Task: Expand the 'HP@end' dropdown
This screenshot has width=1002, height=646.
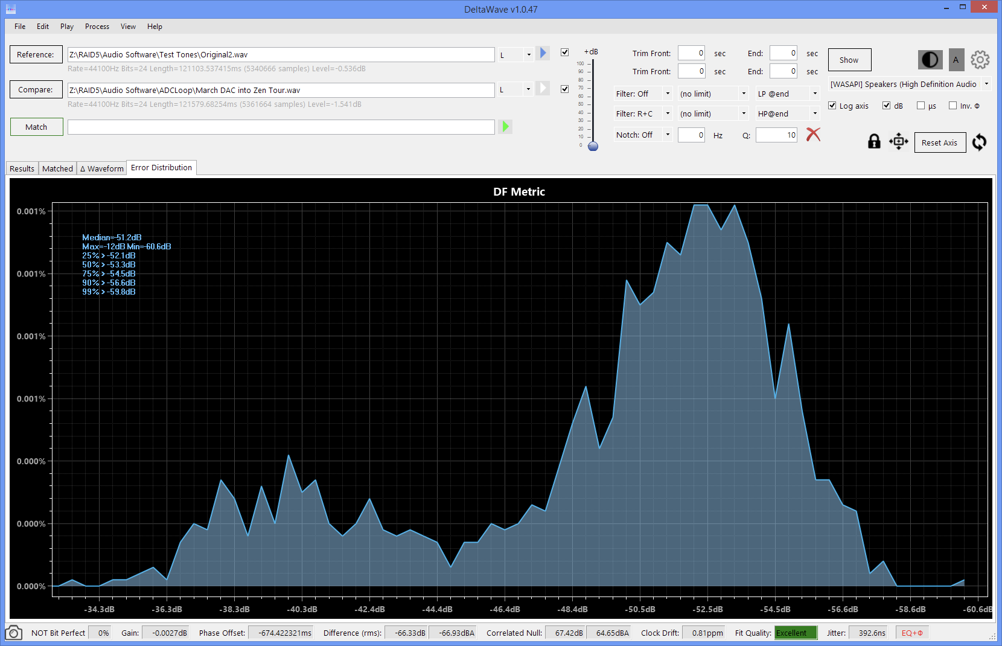Action: [787, 114]
